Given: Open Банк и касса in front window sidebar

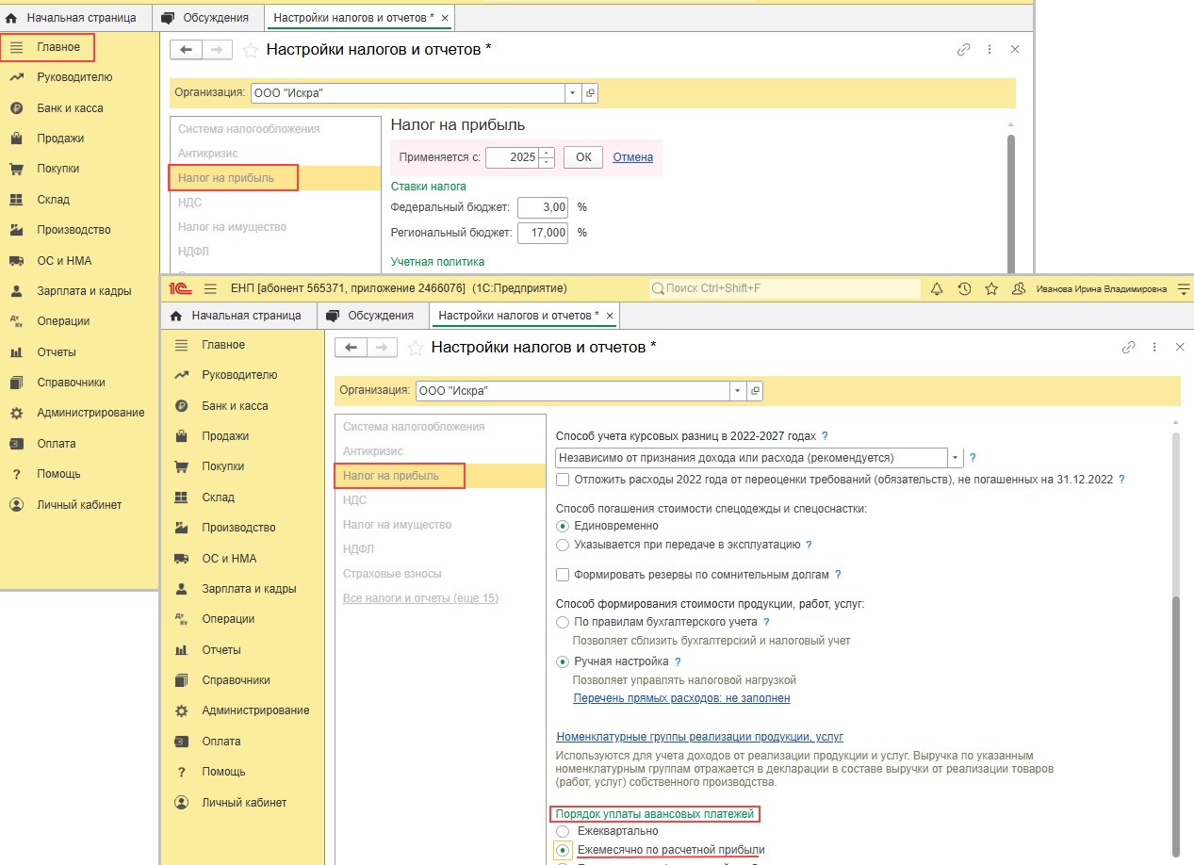Looking at the screenshot, I should [235, 406].
